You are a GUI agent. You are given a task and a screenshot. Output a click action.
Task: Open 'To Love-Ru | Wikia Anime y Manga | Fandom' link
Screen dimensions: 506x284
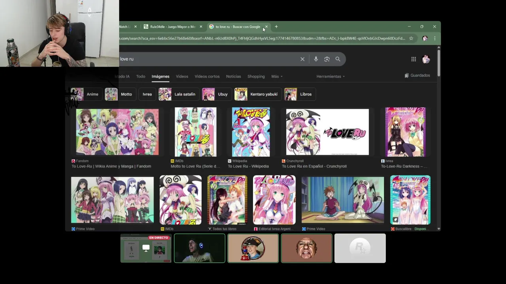pyautogui.click(x=111, y=166)
